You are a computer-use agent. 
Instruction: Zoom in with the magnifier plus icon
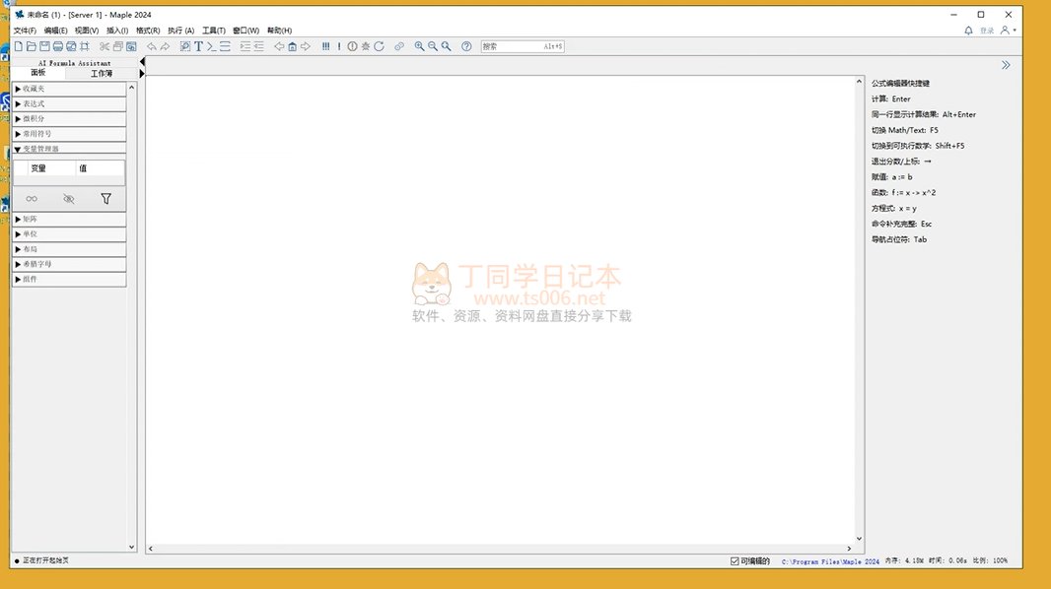point(420,46)
